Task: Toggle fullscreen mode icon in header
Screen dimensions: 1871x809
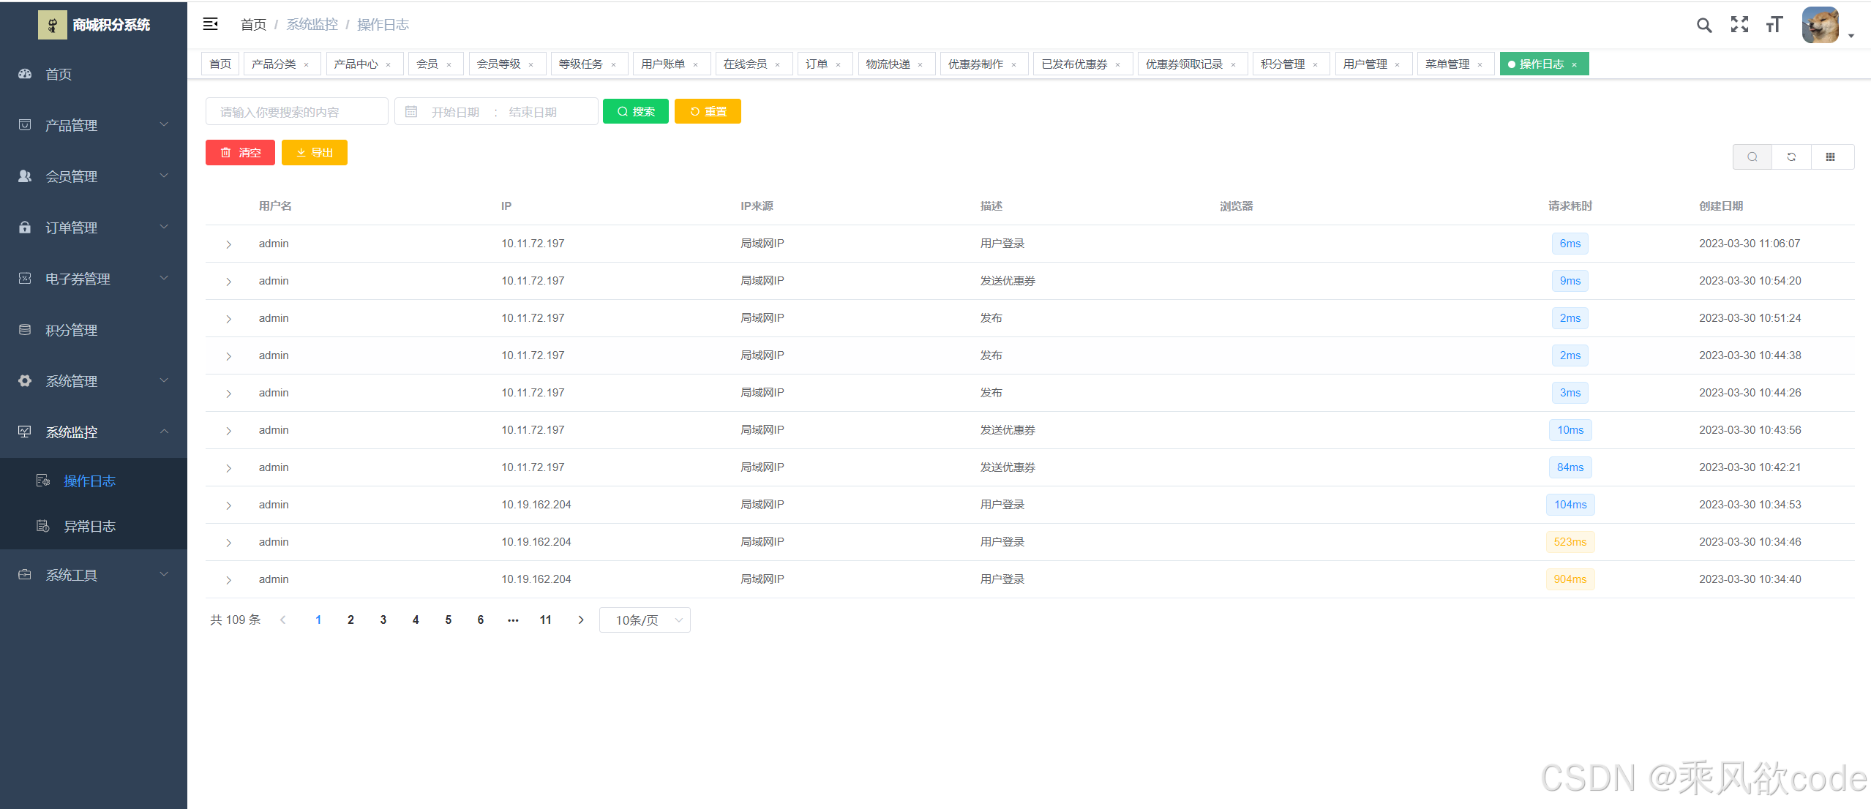Action: point(1739,25)
